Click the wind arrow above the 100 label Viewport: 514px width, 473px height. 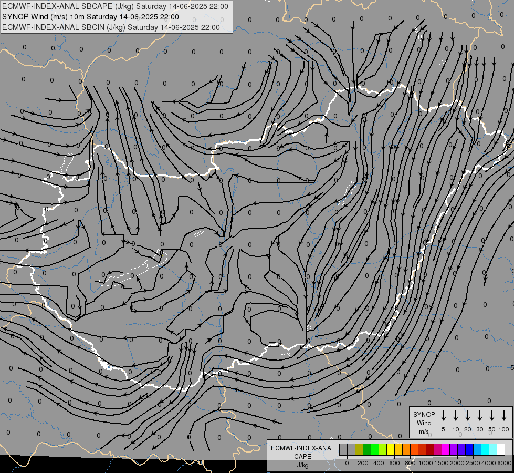click(504, 415)
